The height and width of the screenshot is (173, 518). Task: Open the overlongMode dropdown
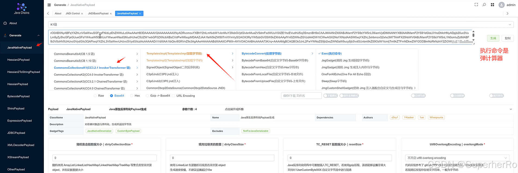[x=457, y=158]
